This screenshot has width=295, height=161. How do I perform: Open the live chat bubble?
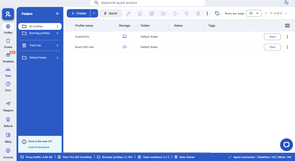(286, 145)
